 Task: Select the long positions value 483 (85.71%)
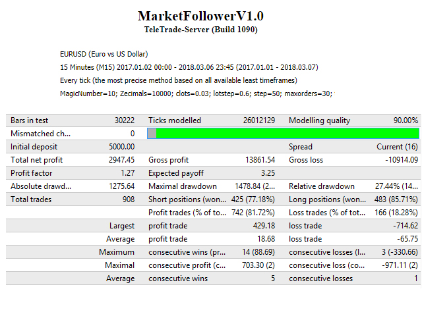point(396,199)
